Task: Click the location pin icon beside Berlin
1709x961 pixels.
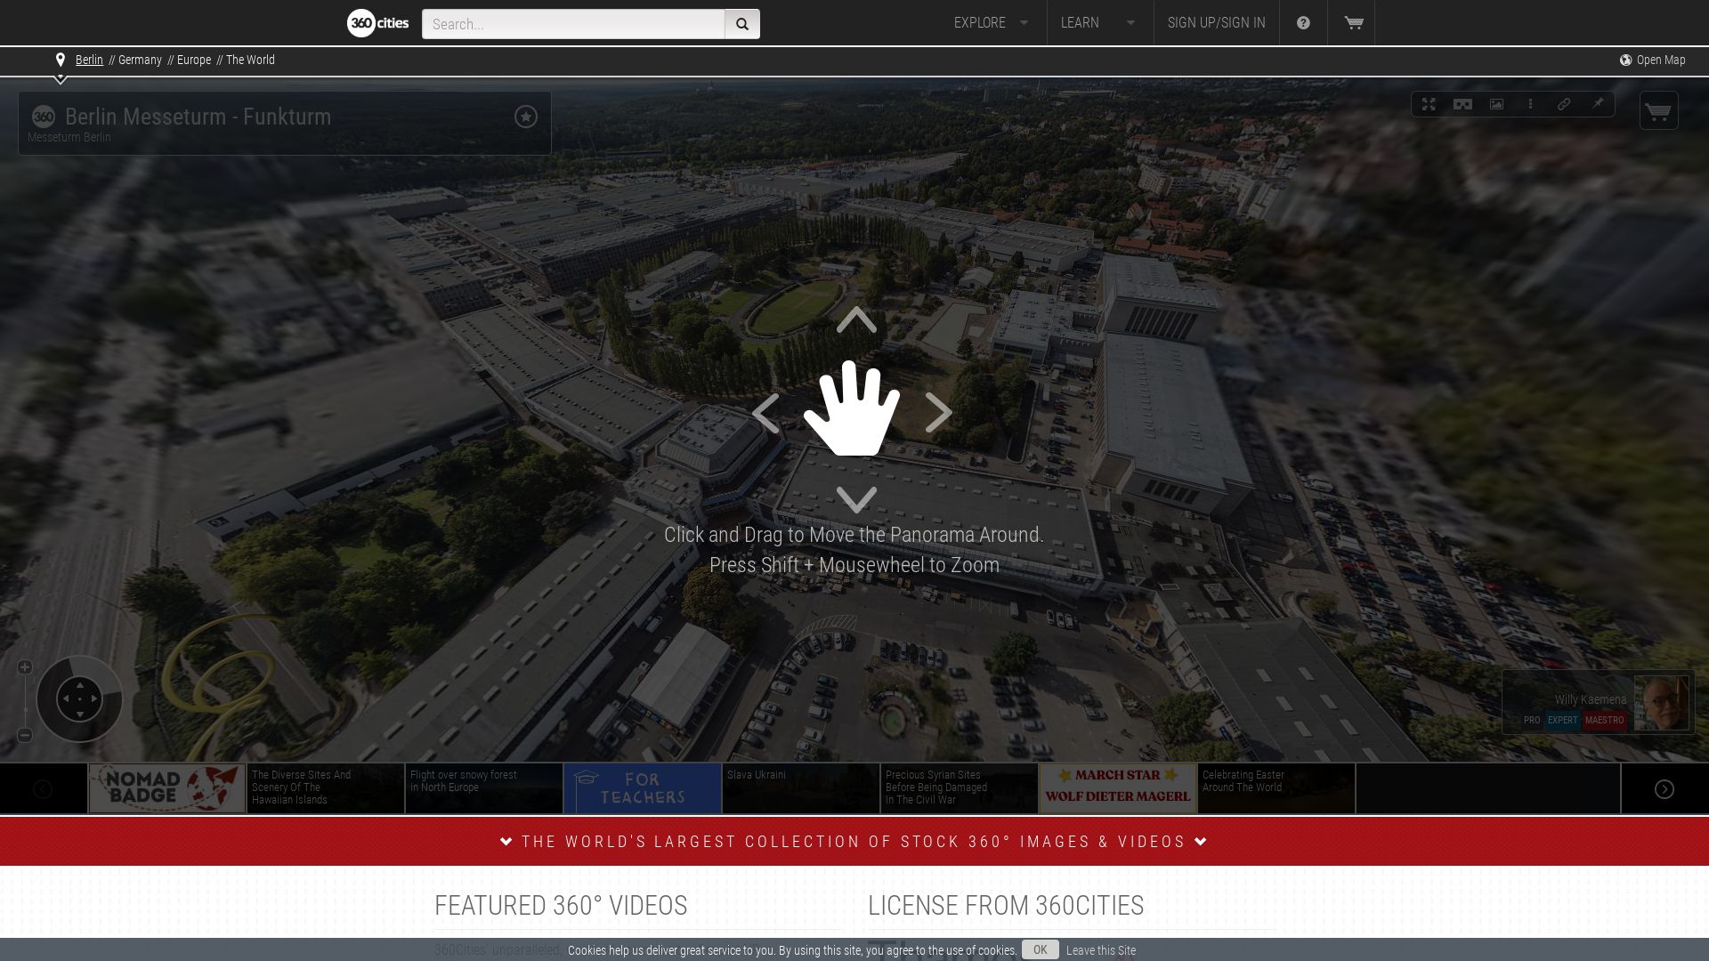Action: 61,60
